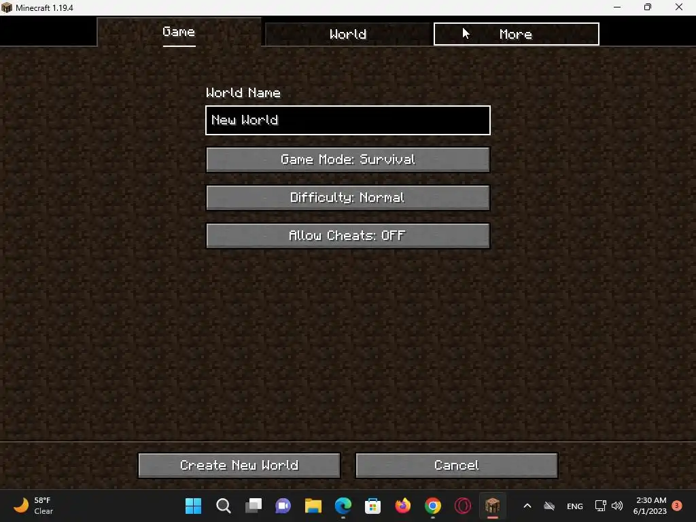
Task: Toggle the Allow Cheats: OFF button
Action: coord(348,236)
